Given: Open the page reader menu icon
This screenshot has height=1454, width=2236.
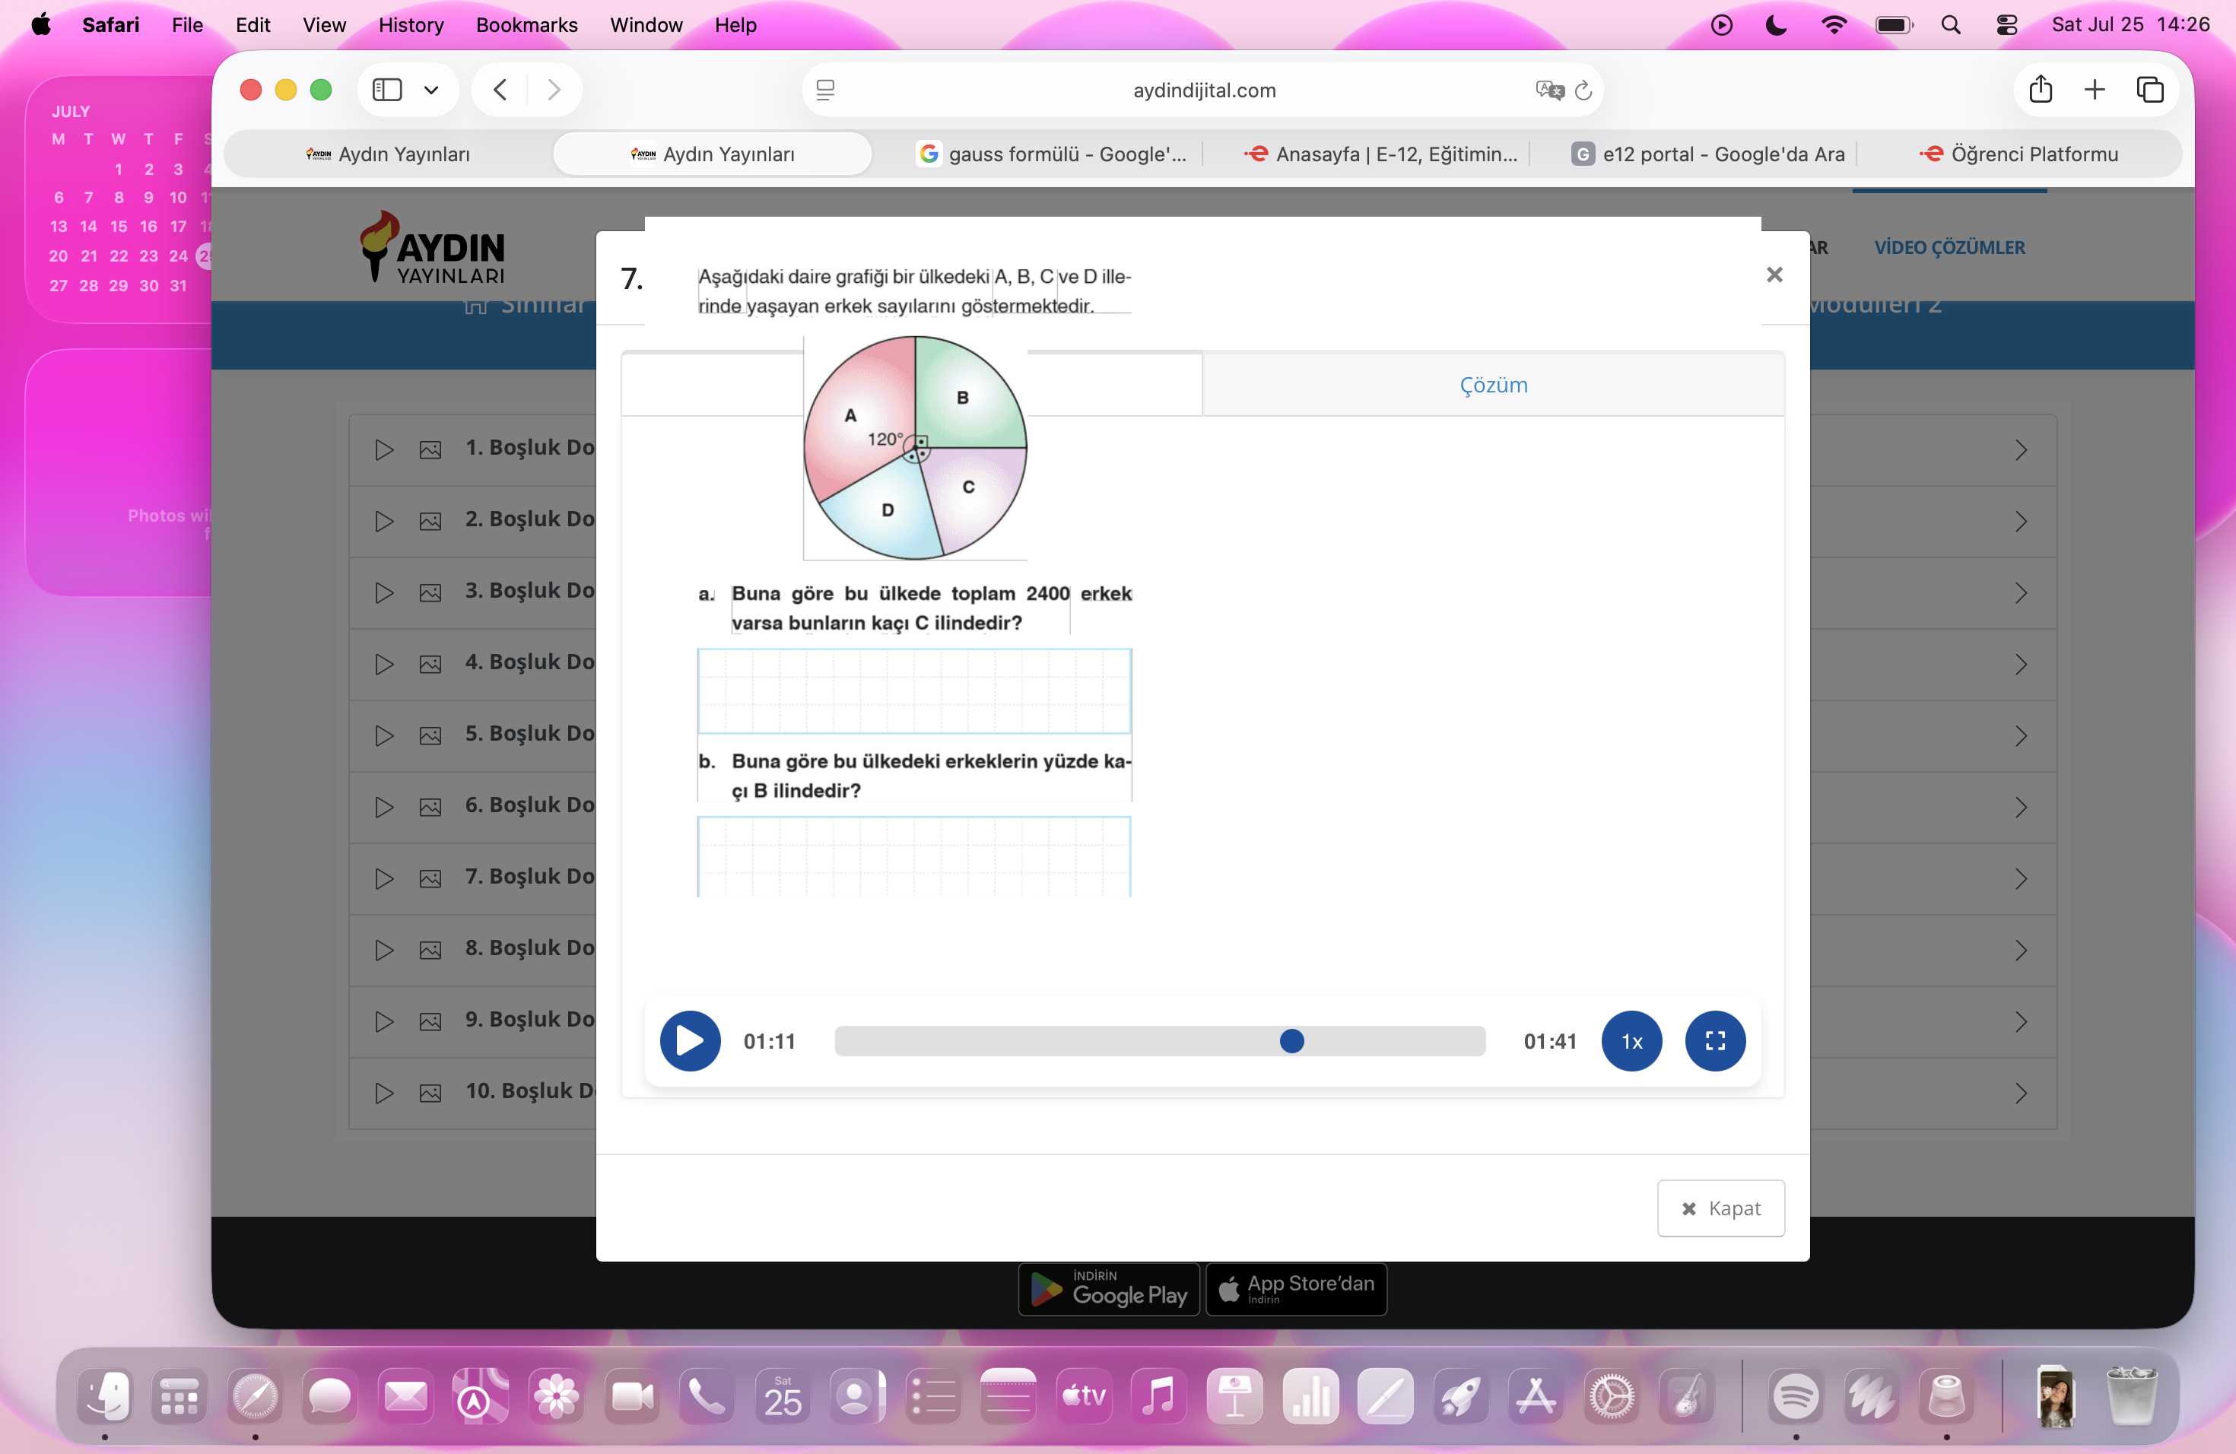Looking at the screenshot, I should point(825,90).
